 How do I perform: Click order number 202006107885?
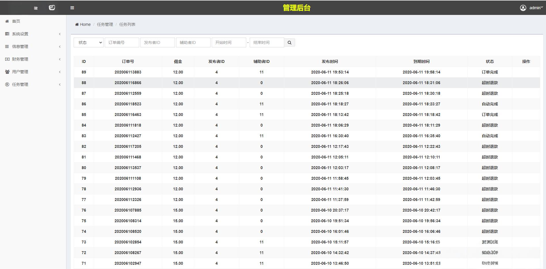[128, 210]
